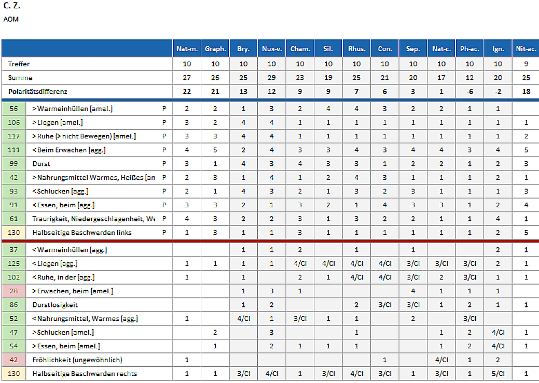Select the Nux-v. column header

[272, 49]
